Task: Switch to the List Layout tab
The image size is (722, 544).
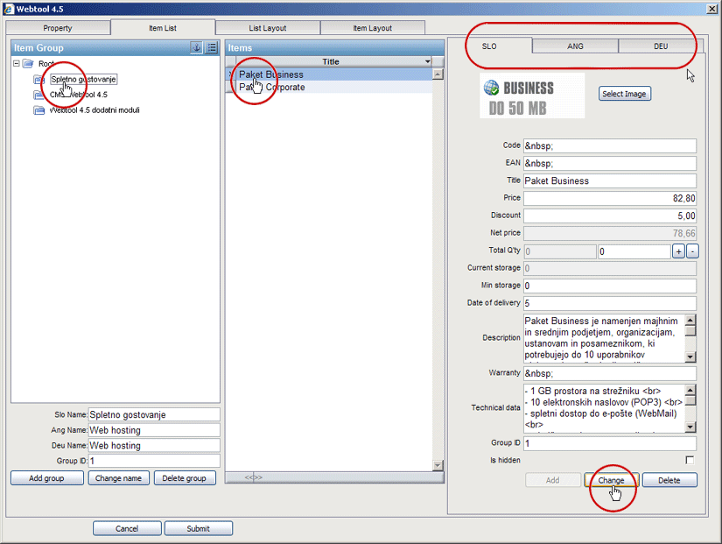Action: [x=267, y=28]
